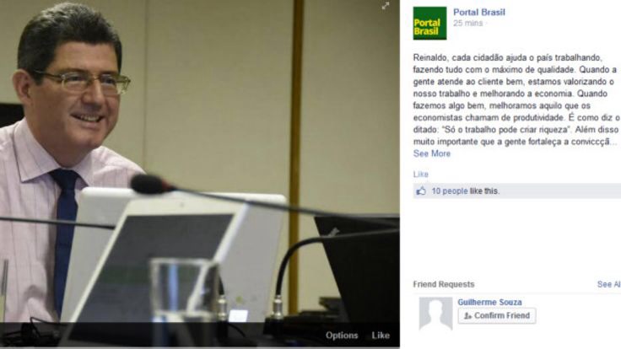Click the Friend Requests section heading
This screenshot has height=349, width=621.
tap(444, 284)
